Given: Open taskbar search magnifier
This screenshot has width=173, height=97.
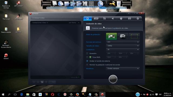Looking at the screenshot, I should [9, 95].
